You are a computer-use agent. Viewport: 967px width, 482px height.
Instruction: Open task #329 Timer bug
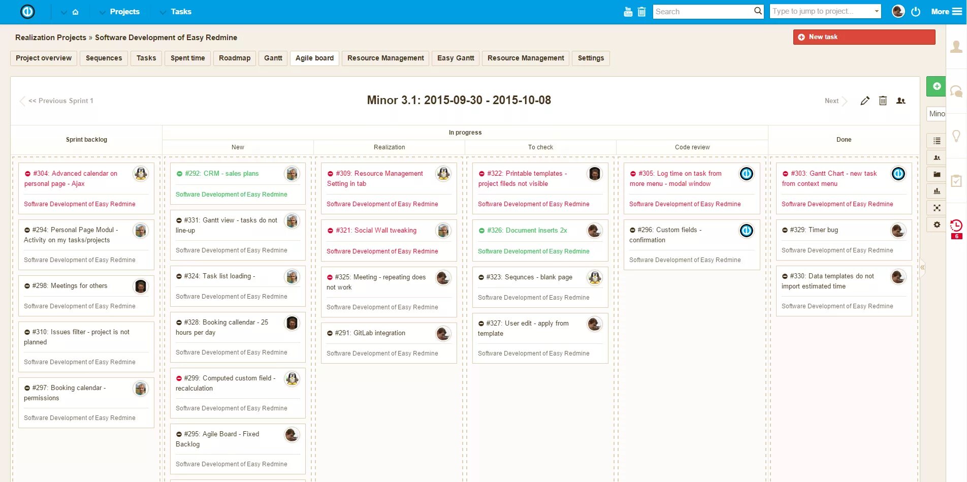pos(814,230)
